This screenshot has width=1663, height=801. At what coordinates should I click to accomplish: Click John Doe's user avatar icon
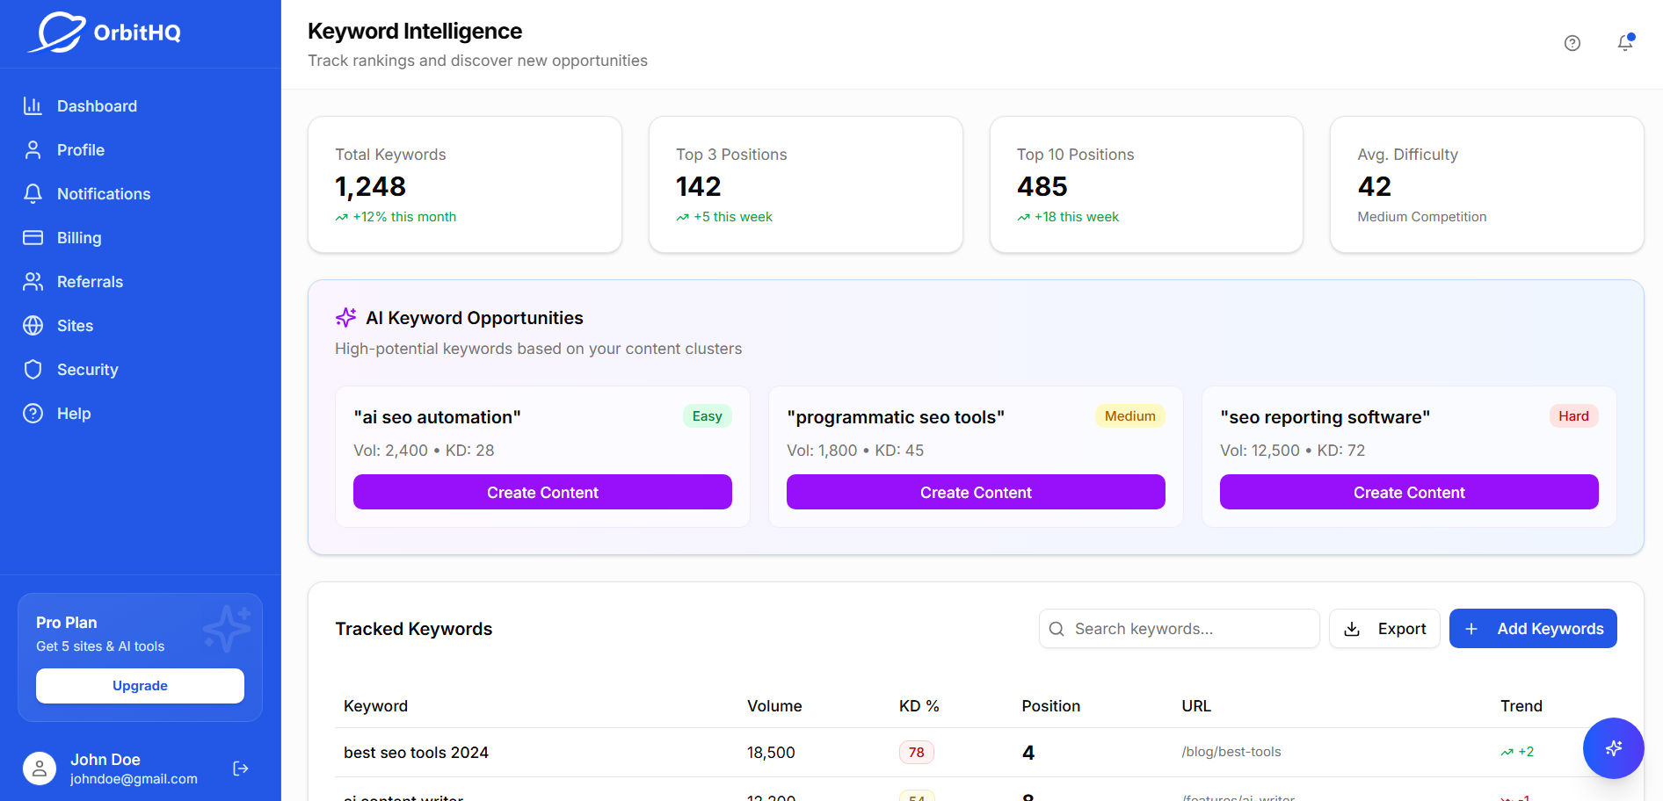(40, 769)
